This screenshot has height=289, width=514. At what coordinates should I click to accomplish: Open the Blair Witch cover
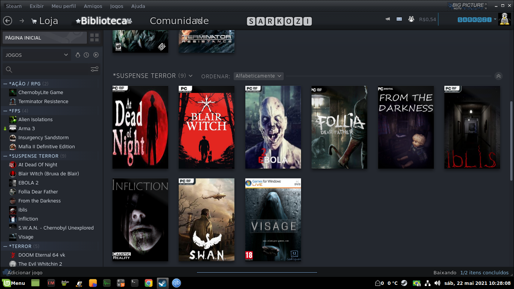(x=207, y=127)
